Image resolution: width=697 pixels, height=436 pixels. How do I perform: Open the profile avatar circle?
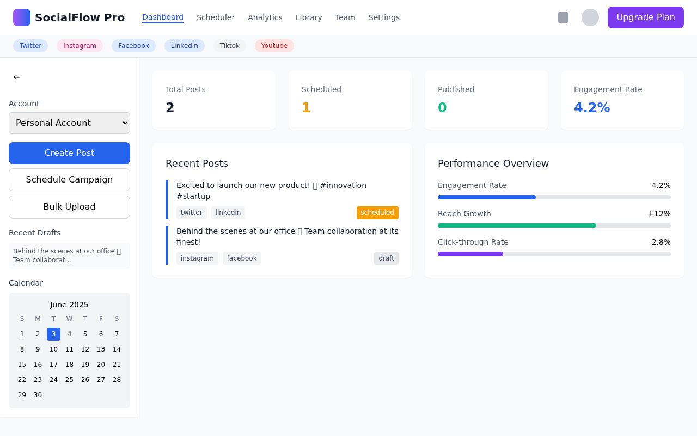pyautogui.click(x=590, y=17)
